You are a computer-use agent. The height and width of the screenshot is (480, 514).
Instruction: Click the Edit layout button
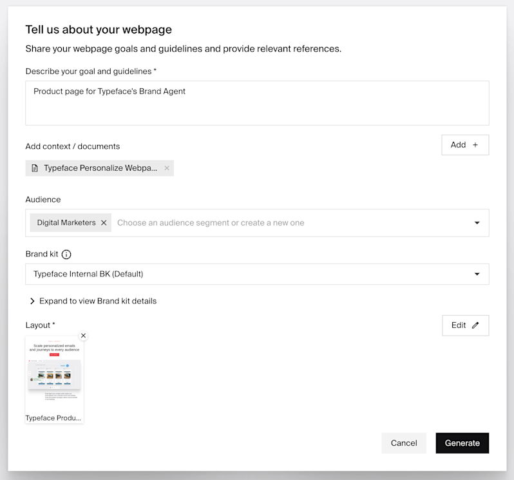tap(466, 325)
